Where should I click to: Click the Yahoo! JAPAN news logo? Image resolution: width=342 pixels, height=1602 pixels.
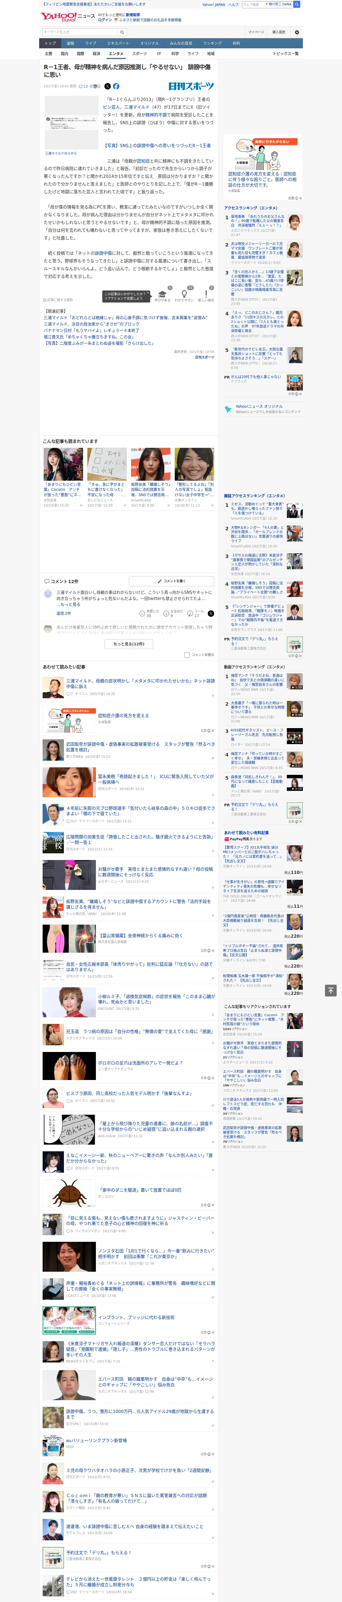[x=68, y=17]
